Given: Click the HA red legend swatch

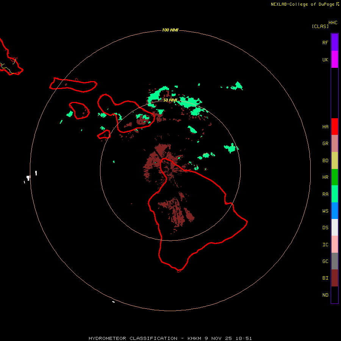Looking at the screenshot, I should (335, 127).
